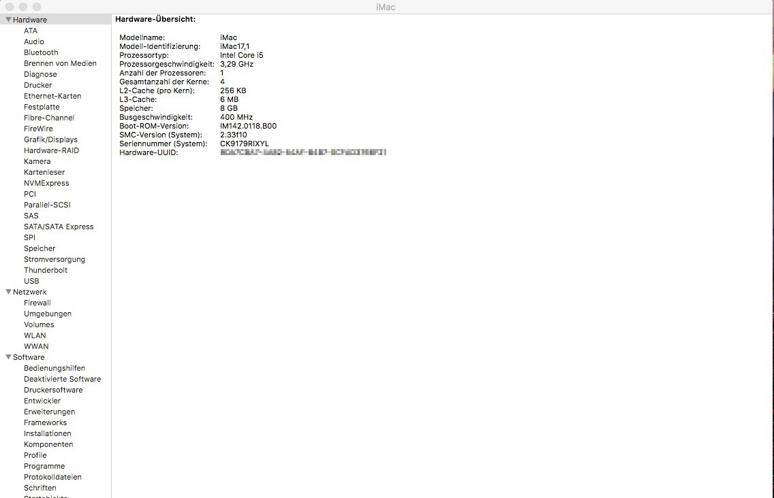Screen dimensions: 774x498
Task: Click the processor speed 3,29 GHz
Action: tap(236, 64)
